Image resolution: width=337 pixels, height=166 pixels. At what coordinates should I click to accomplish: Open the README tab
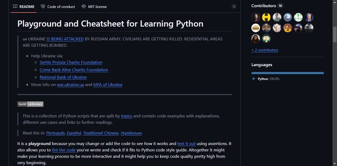click(24, 7)
